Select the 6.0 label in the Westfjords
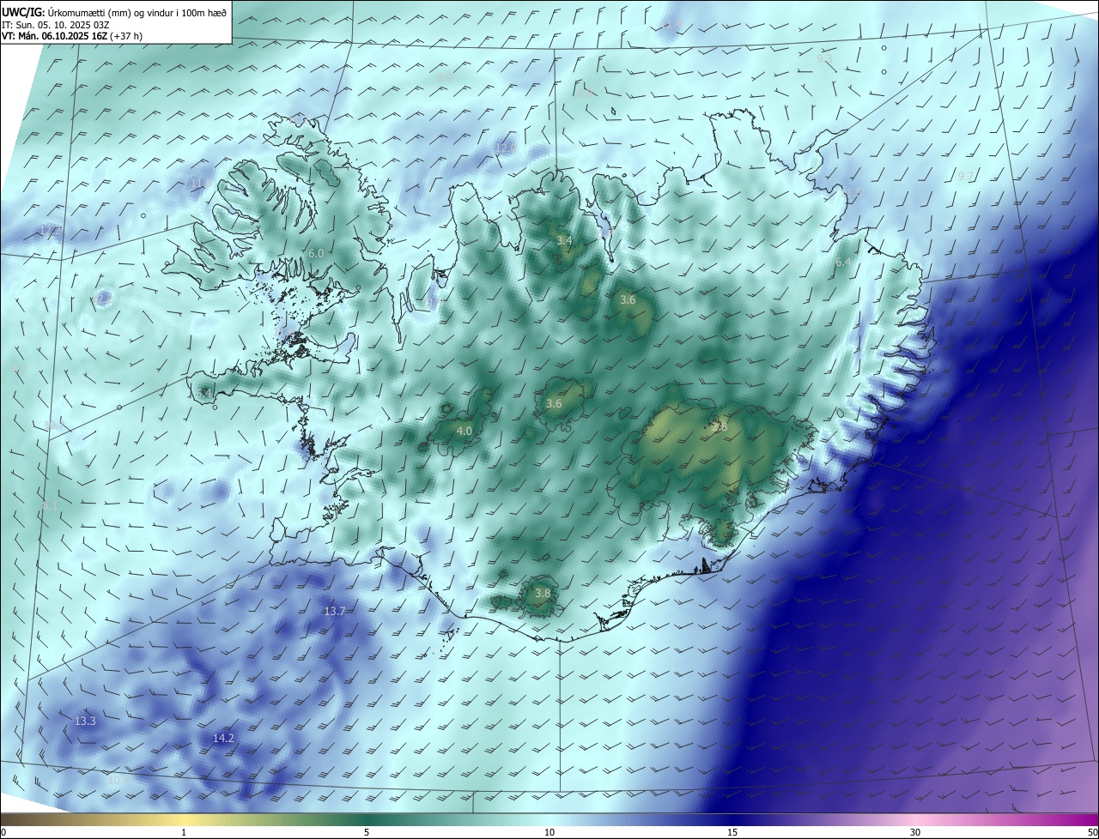The width and height of the screenshot is (1099, 839). (x=316, y=254)
